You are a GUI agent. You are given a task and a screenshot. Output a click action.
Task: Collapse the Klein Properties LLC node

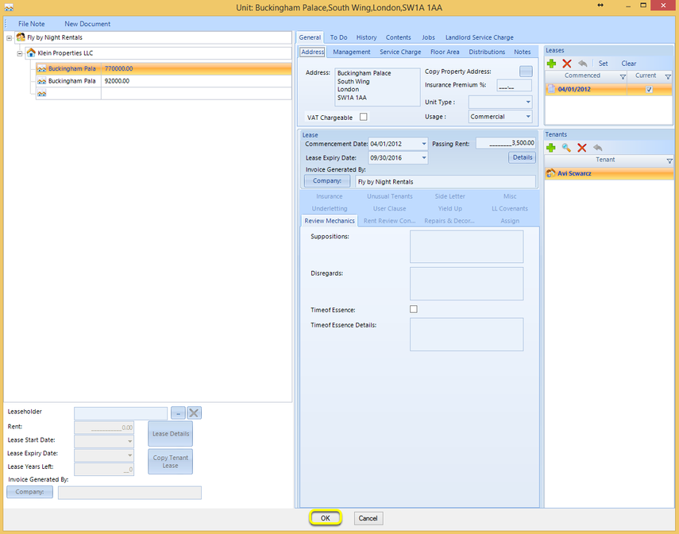click(x=20, y=54)
